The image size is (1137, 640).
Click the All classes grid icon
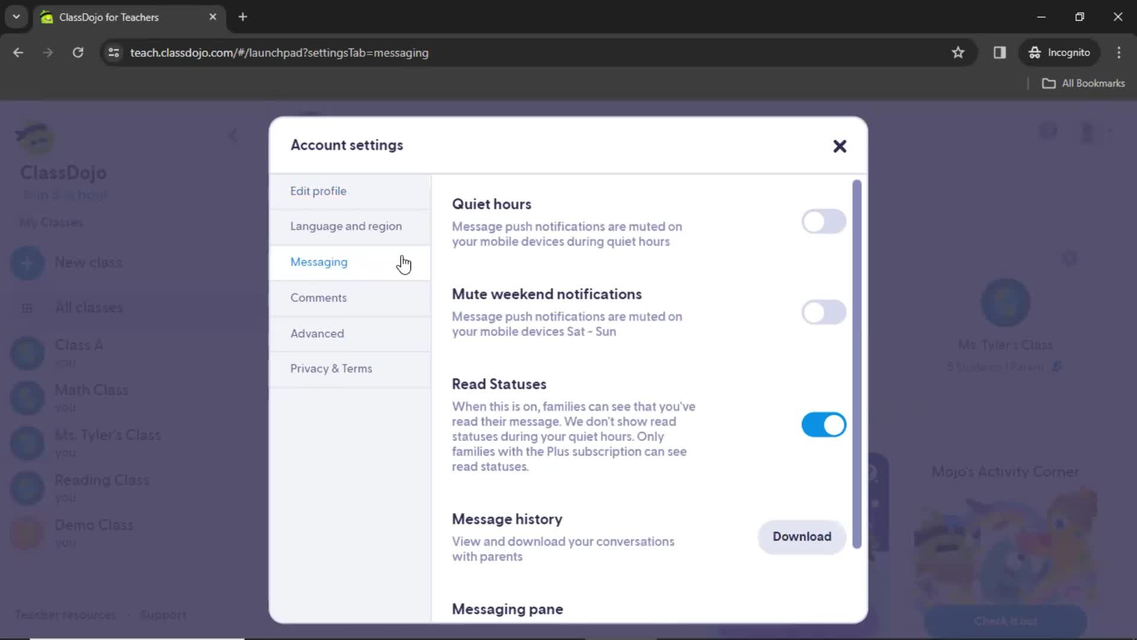(26, 307)
